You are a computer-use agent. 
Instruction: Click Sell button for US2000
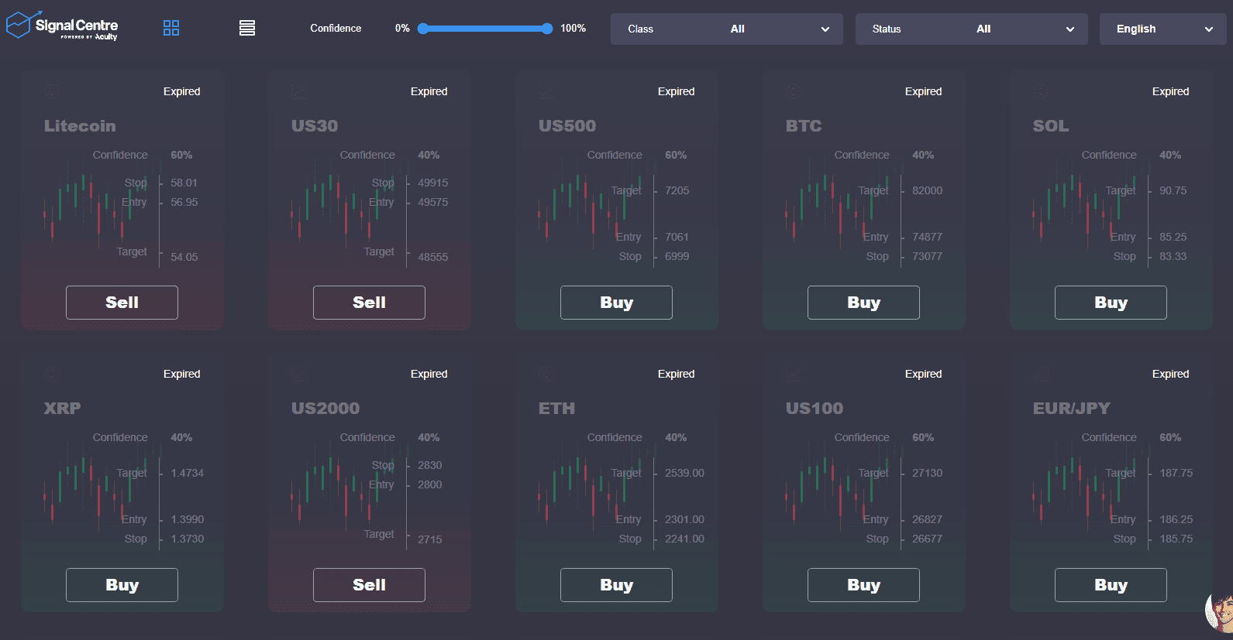pos(369,585)
